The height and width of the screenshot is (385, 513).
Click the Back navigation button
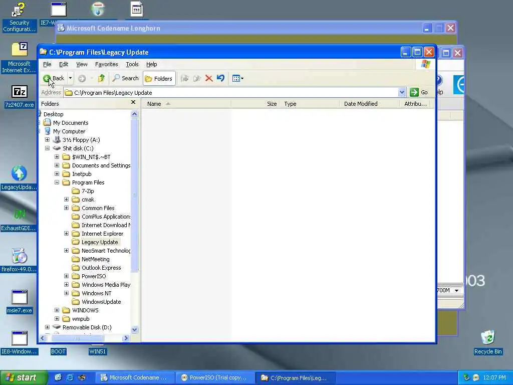pyautogui.click(x=54, y=78)
